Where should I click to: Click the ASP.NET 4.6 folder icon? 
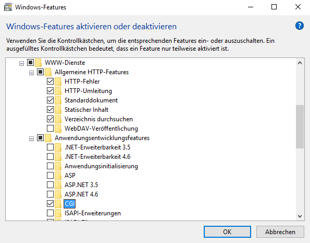click(x=58, y=194)
